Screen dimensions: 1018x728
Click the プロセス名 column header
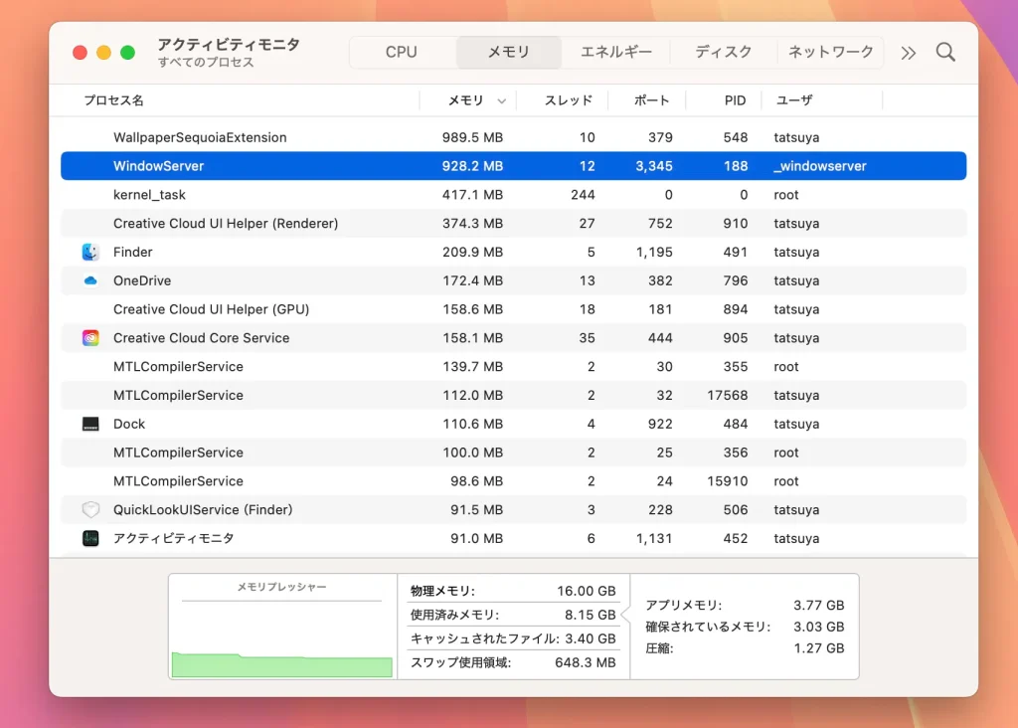click(x=112, y=100)
